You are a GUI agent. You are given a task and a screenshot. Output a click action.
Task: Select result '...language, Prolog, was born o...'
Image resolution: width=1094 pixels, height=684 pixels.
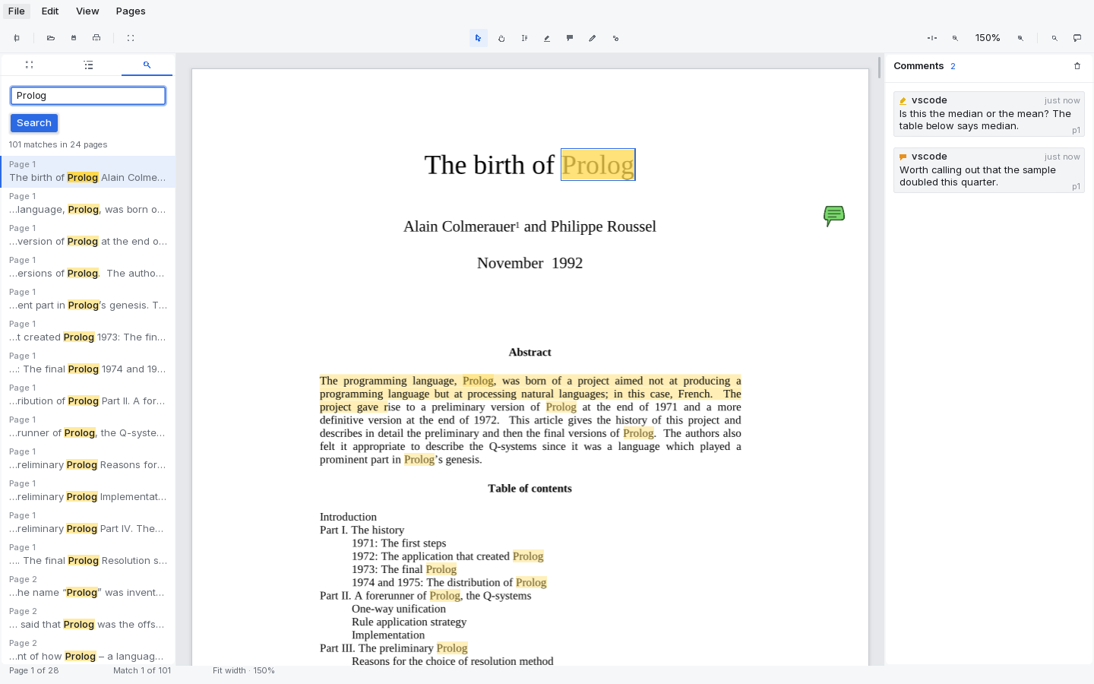click(x=88, y=204)
